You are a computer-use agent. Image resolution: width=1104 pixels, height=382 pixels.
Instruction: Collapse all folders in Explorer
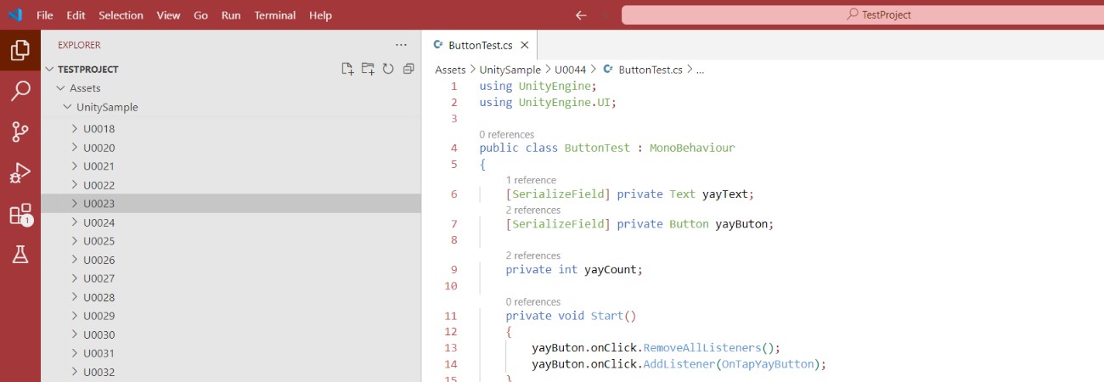tap(408, 70)
